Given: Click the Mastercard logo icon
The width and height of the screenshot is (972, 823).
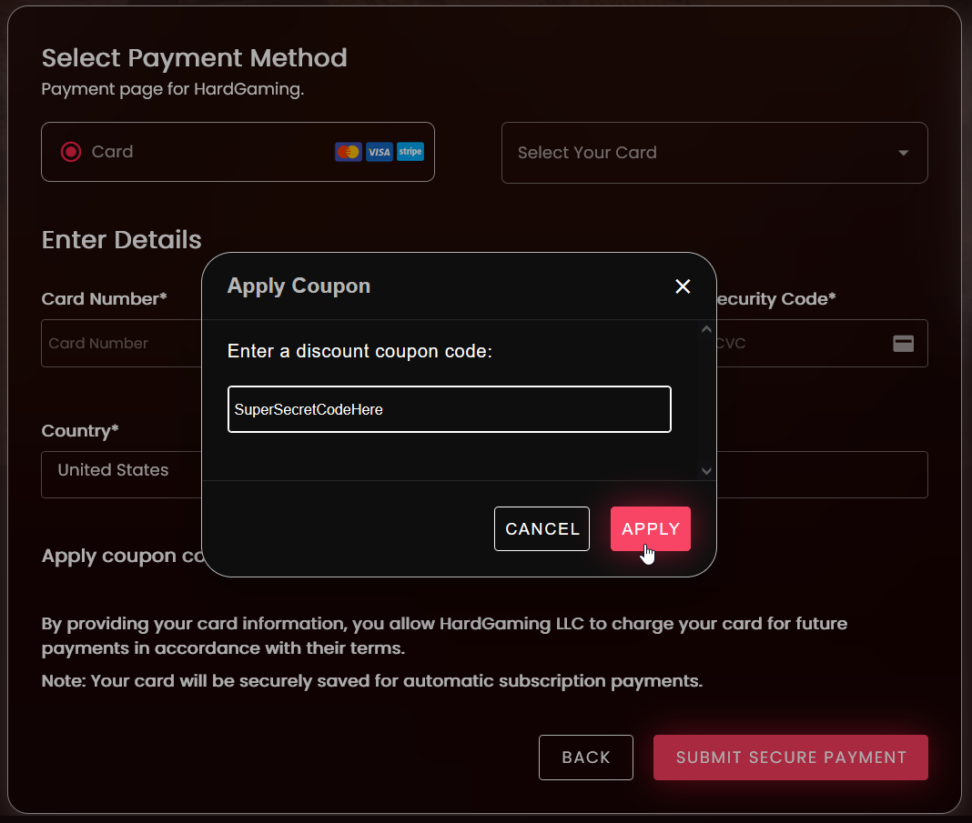Looking at the screenshot, I should pos(348,152).
